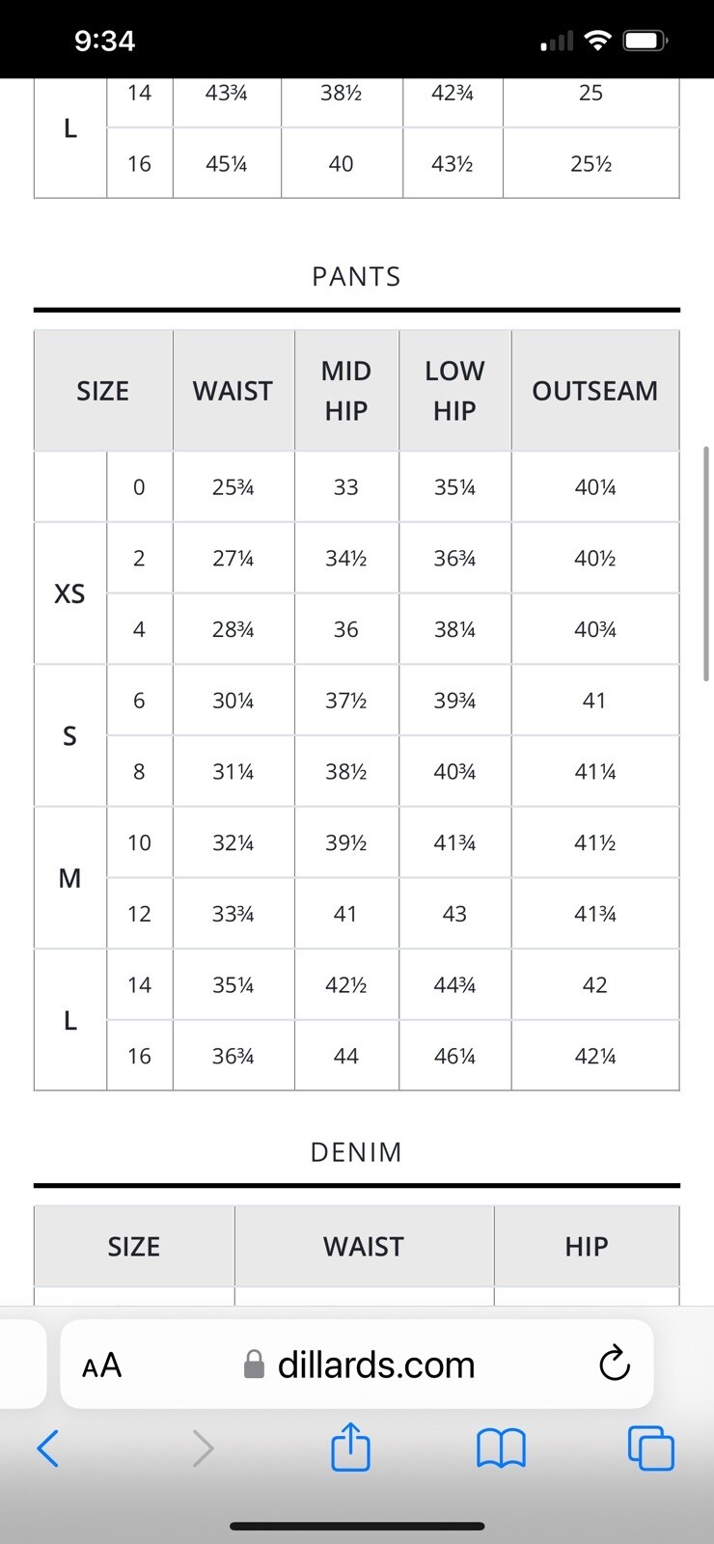Tap the Wi-Fi status icon
This screenshot has width=714, height=1544.
[598, 41]
